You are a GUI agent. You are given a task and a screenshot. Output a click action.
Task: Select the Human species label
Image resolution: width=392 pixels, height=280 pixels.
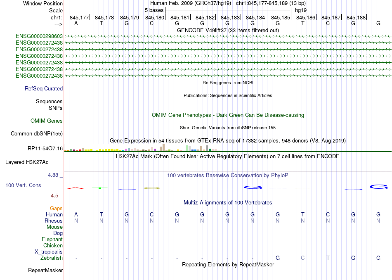tap(54, 214)
